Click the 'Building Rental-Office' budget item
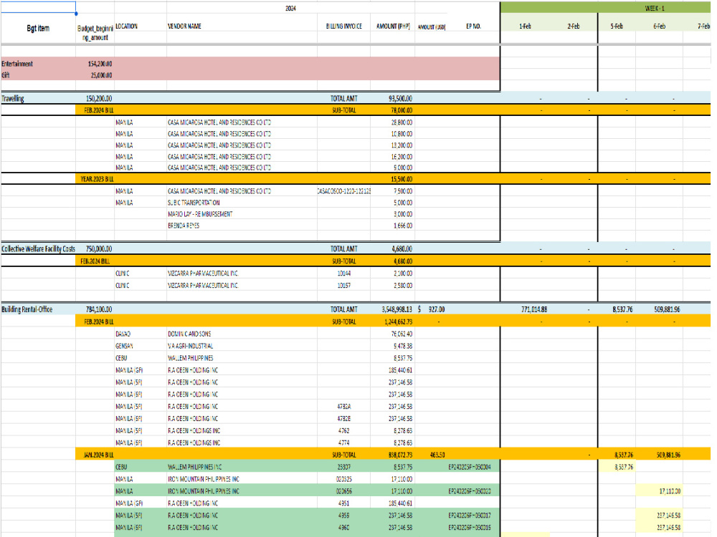This screenshot has width=717, height=537. [x=27, y=309]
